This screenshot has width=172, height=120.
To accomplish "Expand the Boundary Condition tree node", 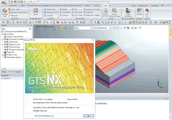I will pyautogui.click(x=2, y=39).
